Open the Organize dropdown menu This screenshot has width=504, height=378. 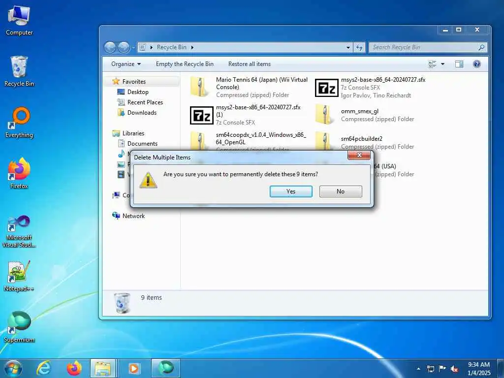click(x=126, y=64)
